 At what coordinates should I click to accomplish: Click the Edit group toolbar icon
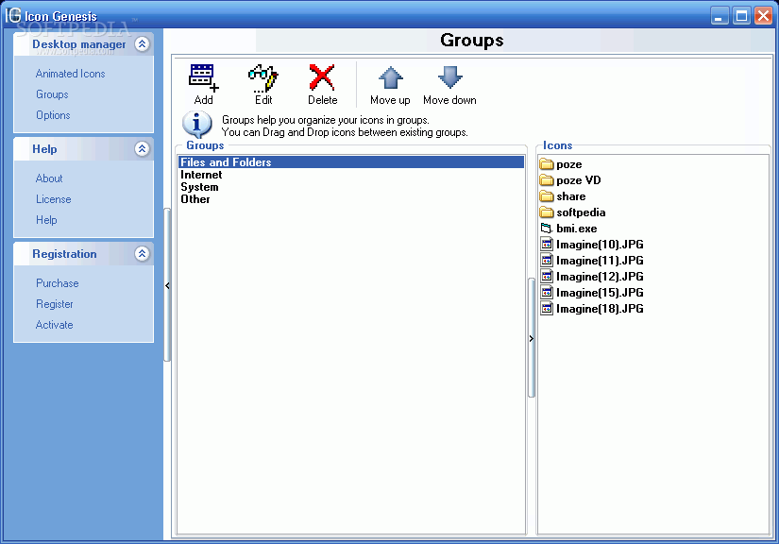262,78
